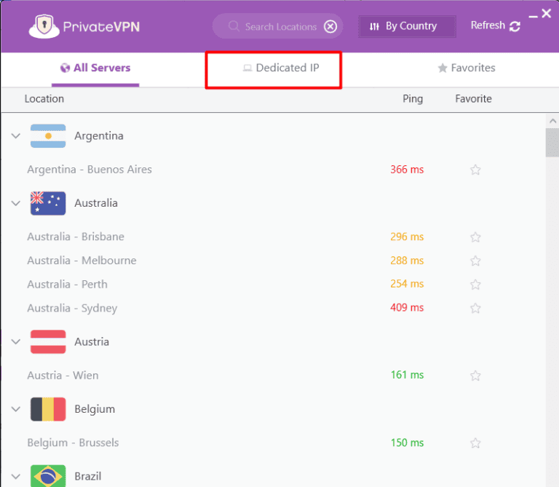Collapse the Australia server list chevron
The height and width of the screenshot is (487, 559).
pos(15,203)
